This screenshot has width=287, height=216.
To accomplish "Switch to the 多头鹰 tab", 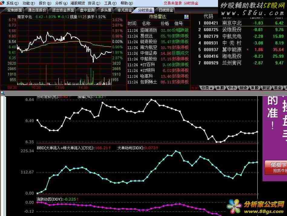I will [106, 10].
